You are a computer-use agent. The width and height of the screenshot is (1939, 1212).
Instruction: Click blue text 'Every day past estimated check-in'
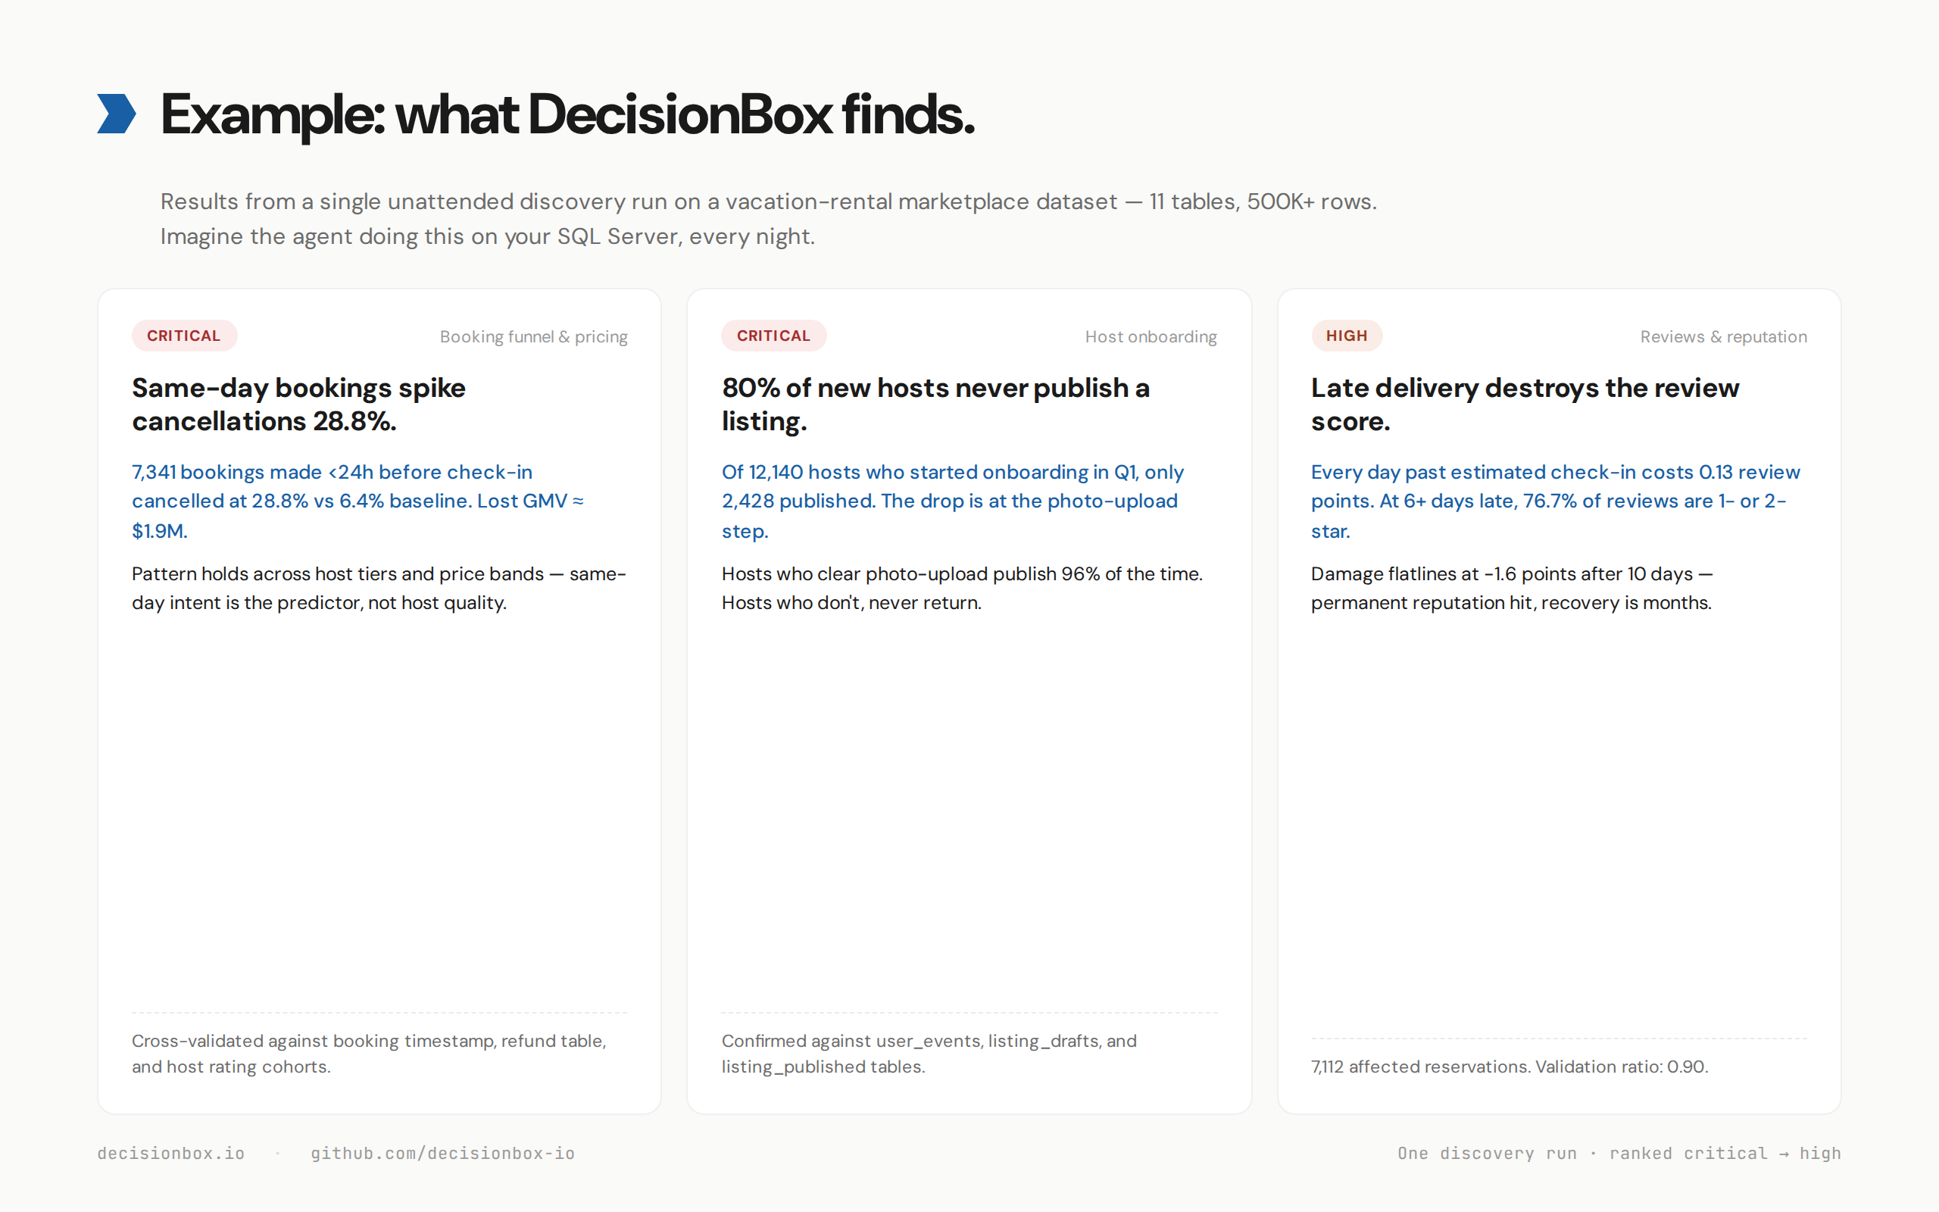(1555, 501)
